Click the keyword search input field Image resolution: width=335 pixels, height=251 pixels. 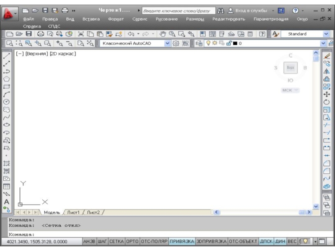179,11
